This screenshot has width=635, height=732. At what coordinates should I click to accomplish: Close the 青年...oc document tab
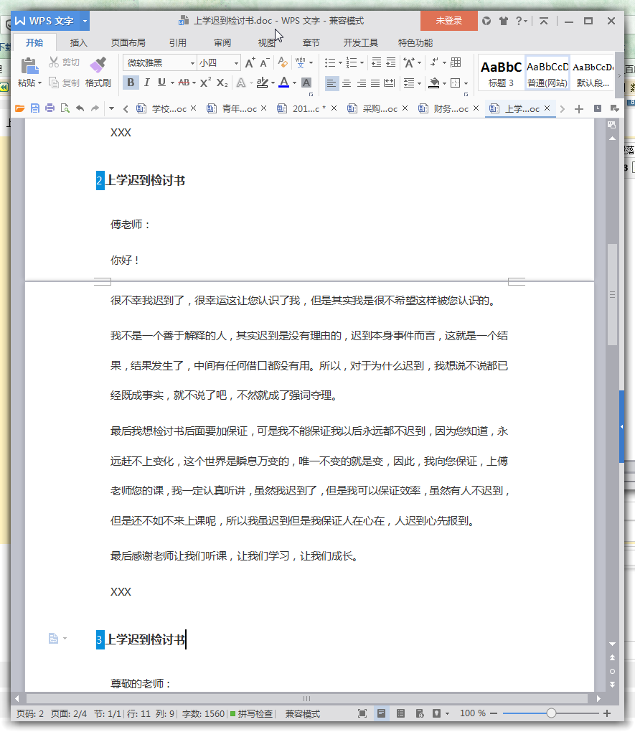(264, 108)
